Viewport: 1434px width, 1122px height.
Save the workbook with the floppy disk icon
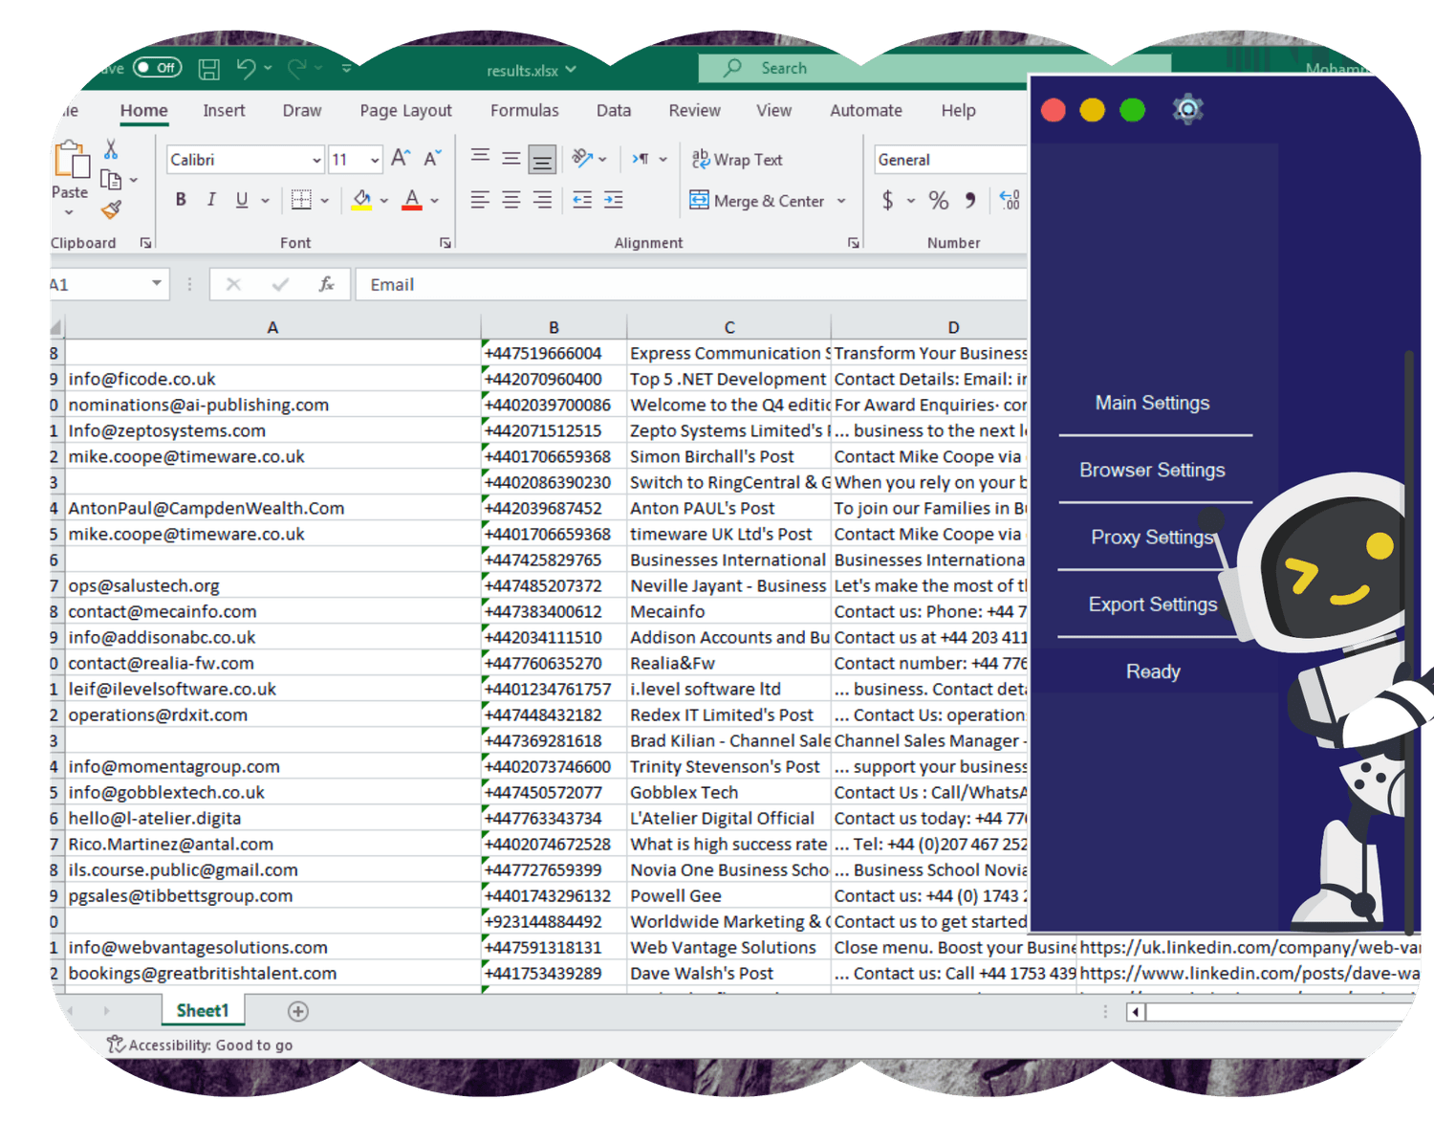click(208, 69)
